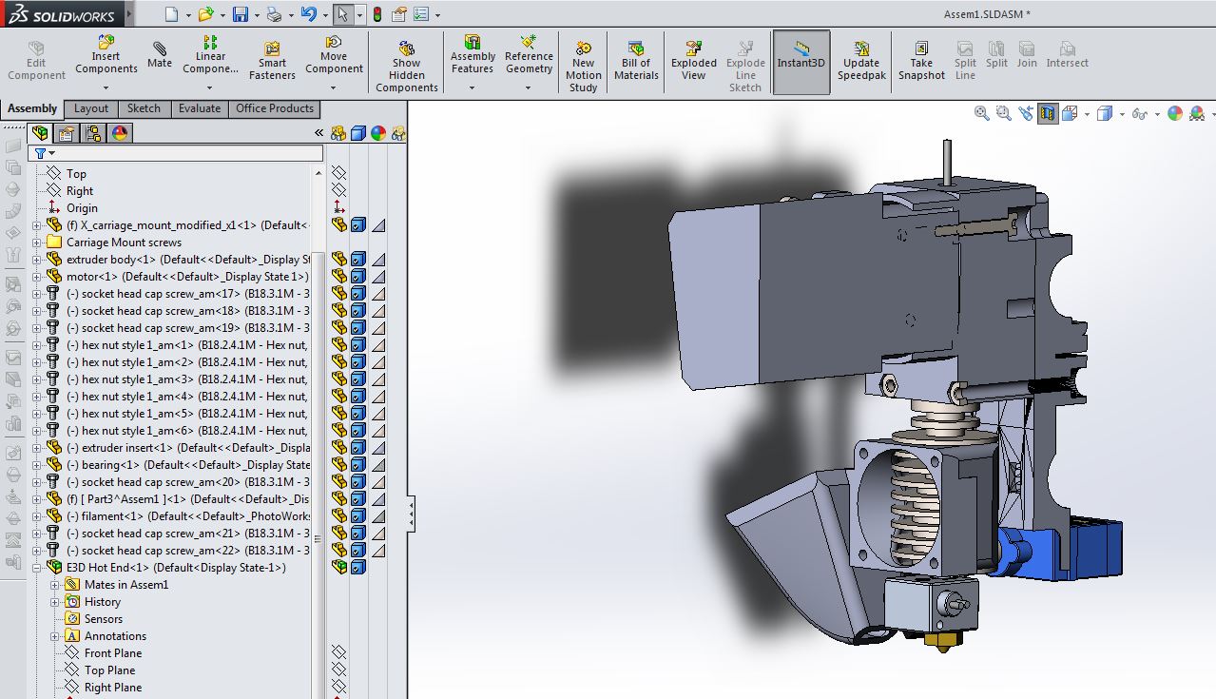Click the Show Hidden Components button
The image size is (1216, 699).
pos(407,49)
